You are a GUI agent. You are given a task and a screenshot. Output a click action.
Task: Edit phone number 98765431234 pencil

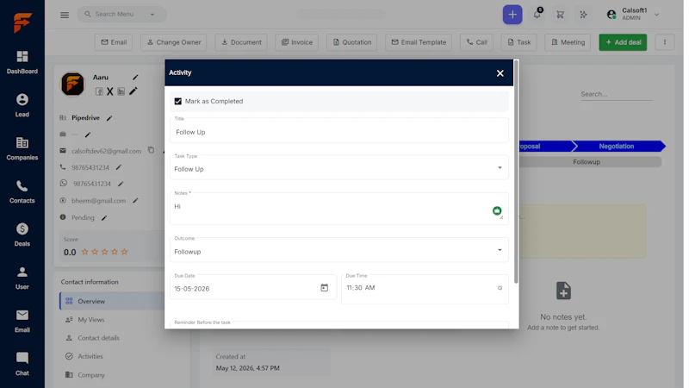pyautogui.click(x=119, y=167)
